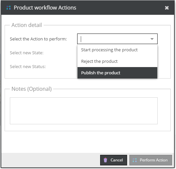The height and width of the screenshot is (169, 176).
Task: Click the "Action detail" section heading
Action: point(27,25)
